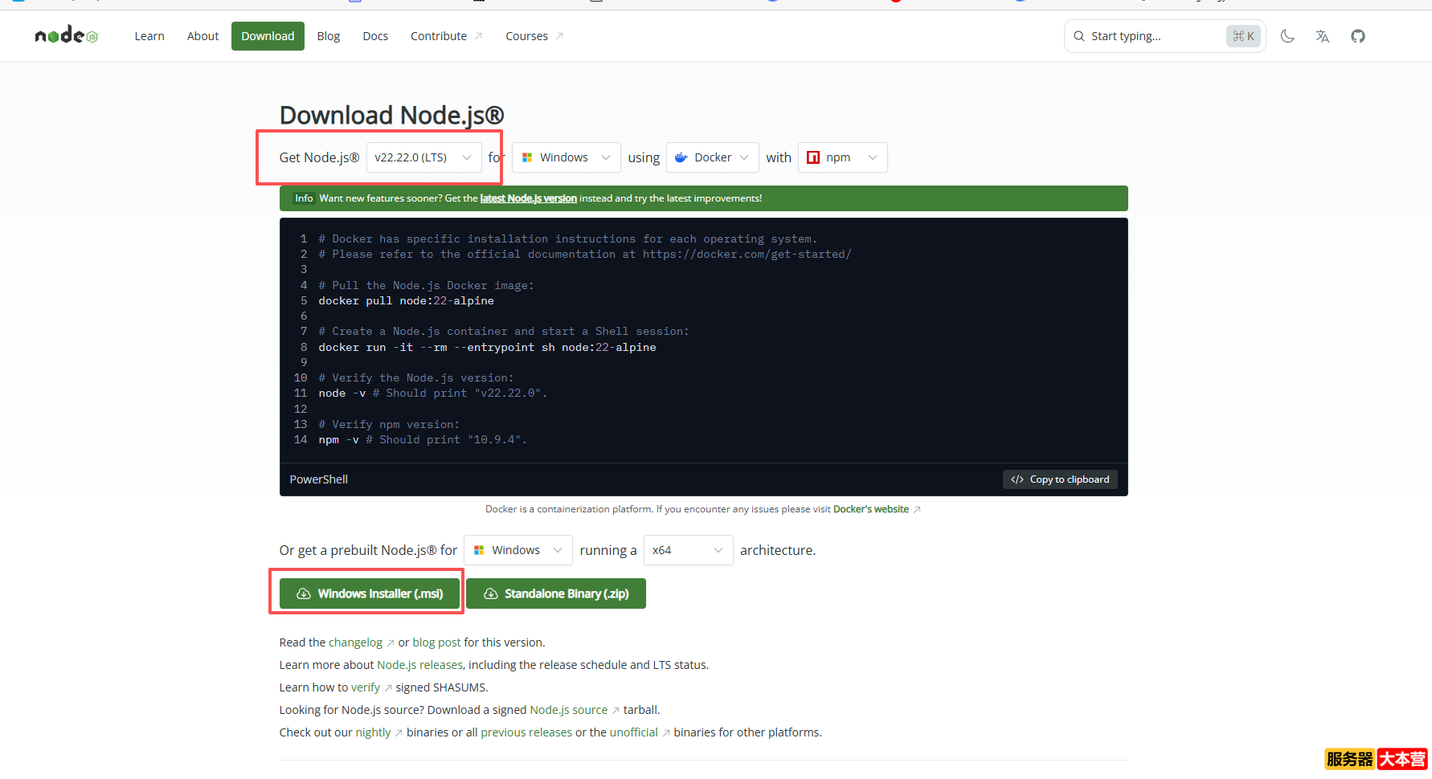
Task: Copy code snippet with Copy to clipboard
Action: click(1060, 479)
